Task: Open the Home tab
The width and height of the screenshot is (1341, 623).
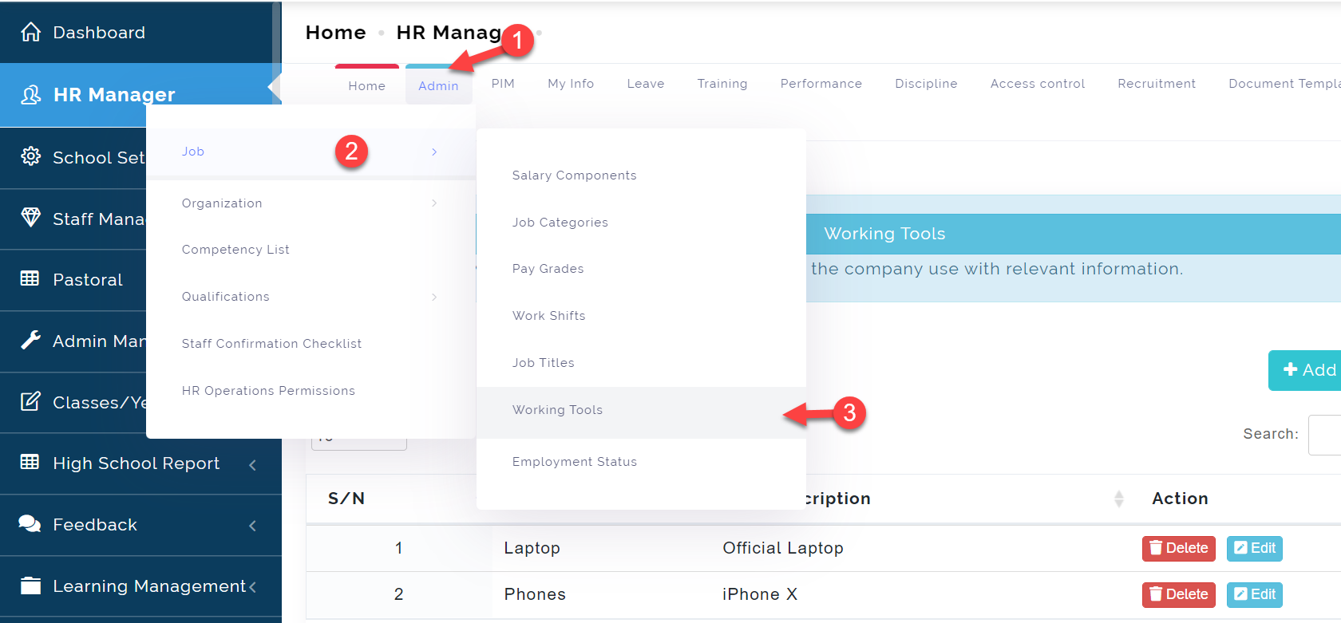Action: 367,85
